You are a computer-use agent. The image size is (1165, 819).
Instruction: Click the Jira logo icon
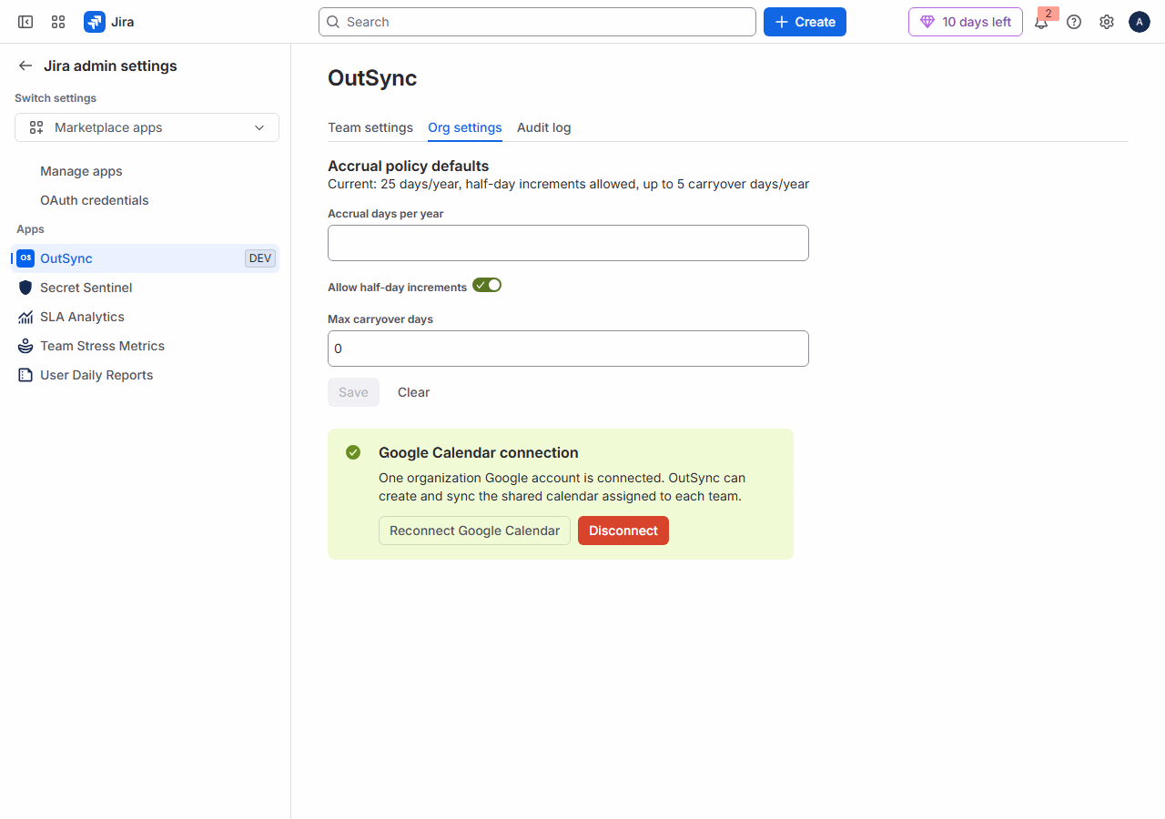click(95, 22)
